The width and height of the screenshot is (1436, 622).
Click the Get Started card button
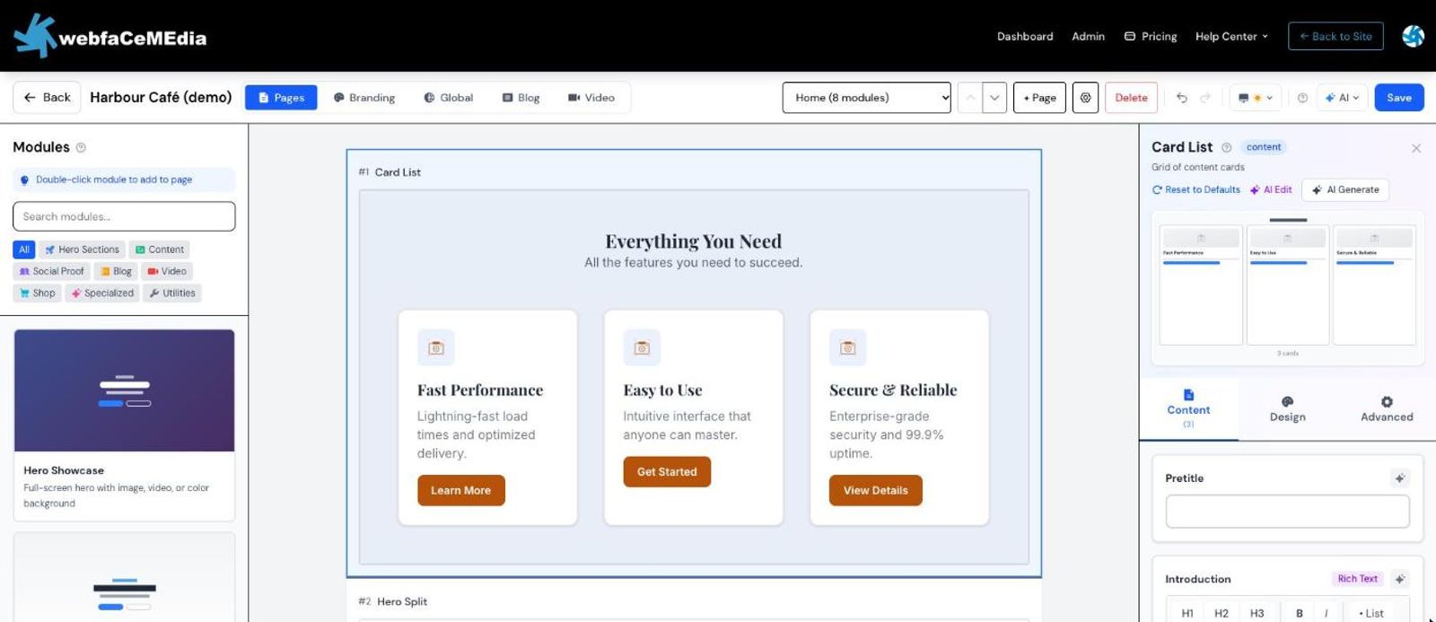(x=667, y=472)
